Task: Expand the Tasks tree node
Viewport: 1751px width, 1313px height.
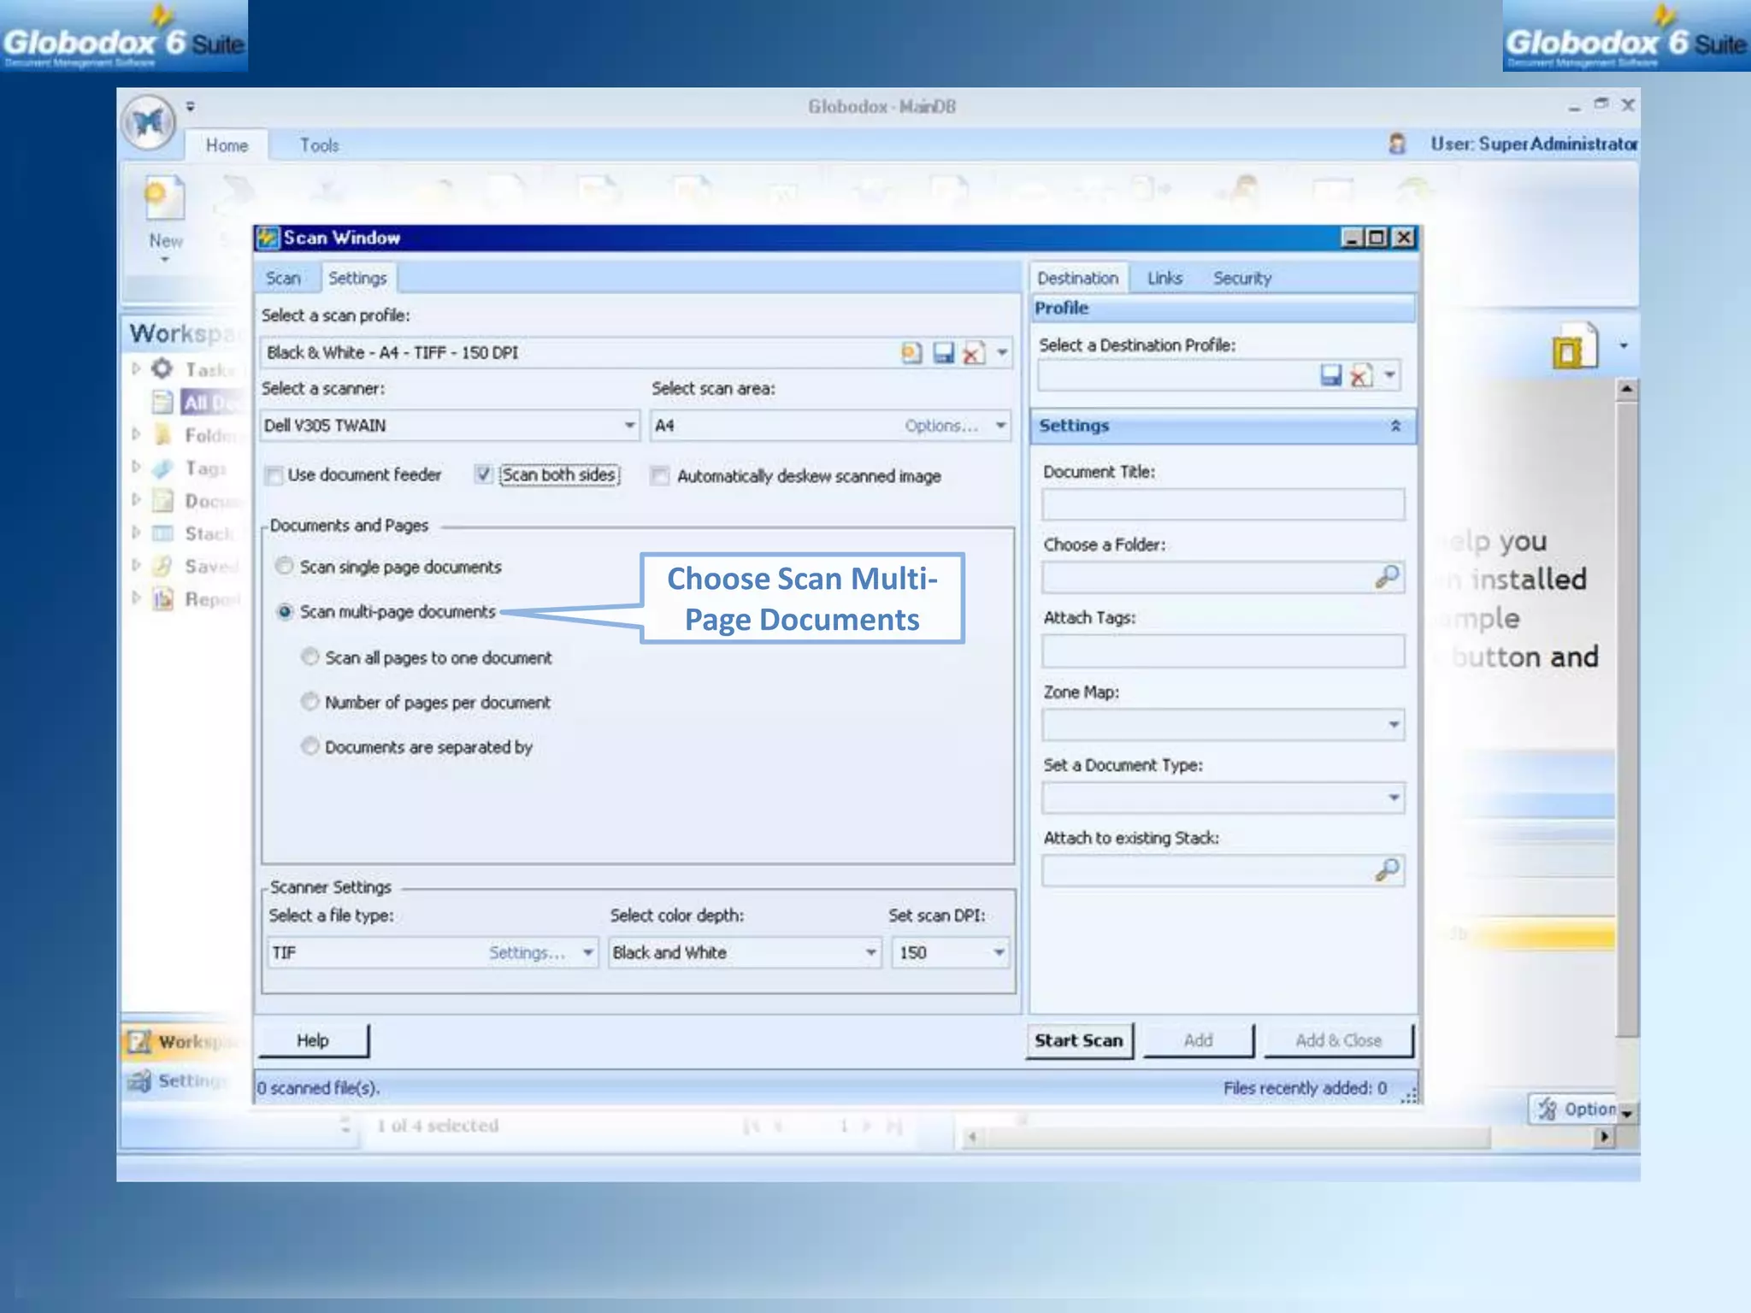Action: coord(137,368)
